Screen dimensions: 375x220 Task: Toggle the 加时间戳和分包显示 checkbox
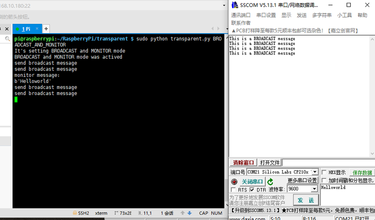(x=324, y=180)
